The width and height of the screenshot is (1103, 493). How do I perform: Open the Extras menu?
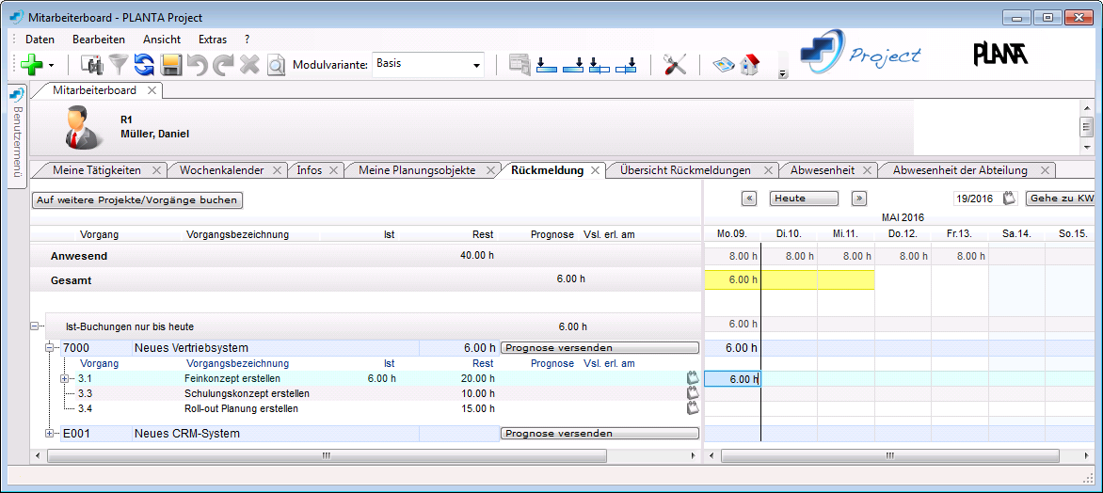point(213,40)
